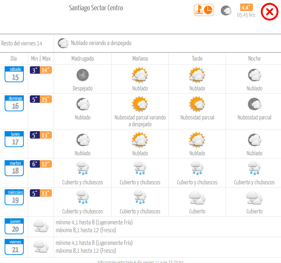Click martes minimum 6° badge
This screenshot has height=263, width=281.
(35, 164)
